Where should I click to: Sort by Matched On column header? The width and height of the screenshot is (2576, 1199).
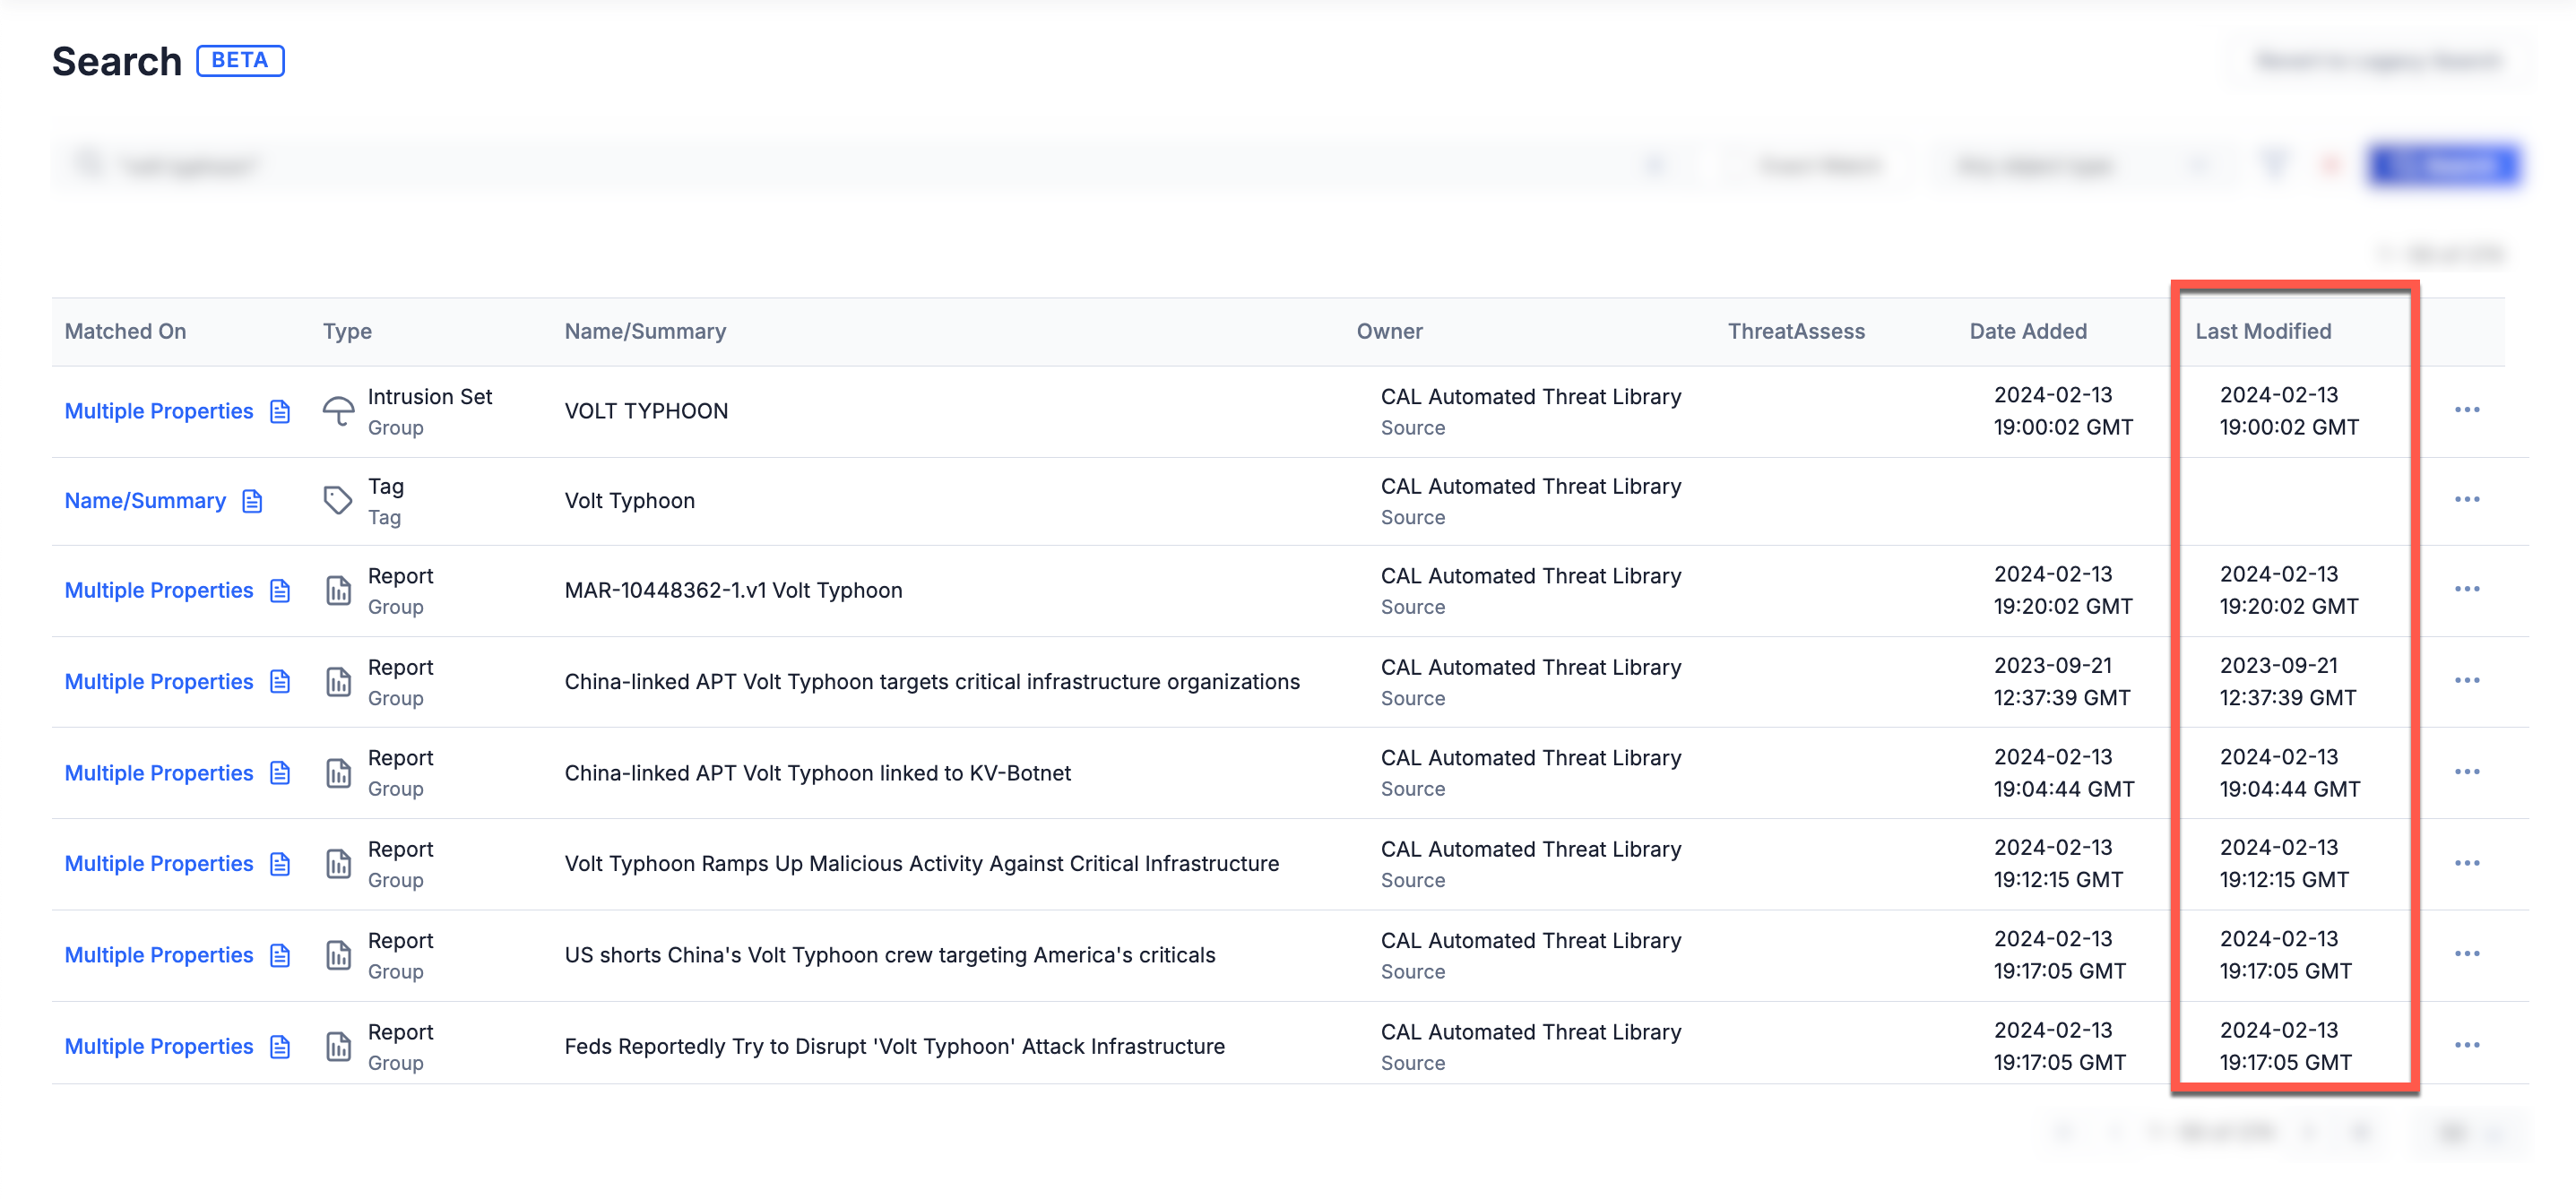[x=125, y=331]
